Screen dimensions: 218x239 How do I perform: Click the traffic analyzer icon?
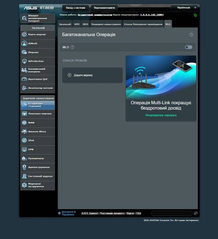tap(24, 88)
